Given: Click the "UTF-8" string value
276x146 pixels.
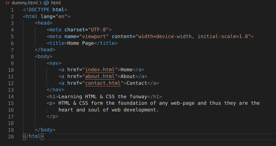Looking at the screenshot, I should [x=98, y=29].
